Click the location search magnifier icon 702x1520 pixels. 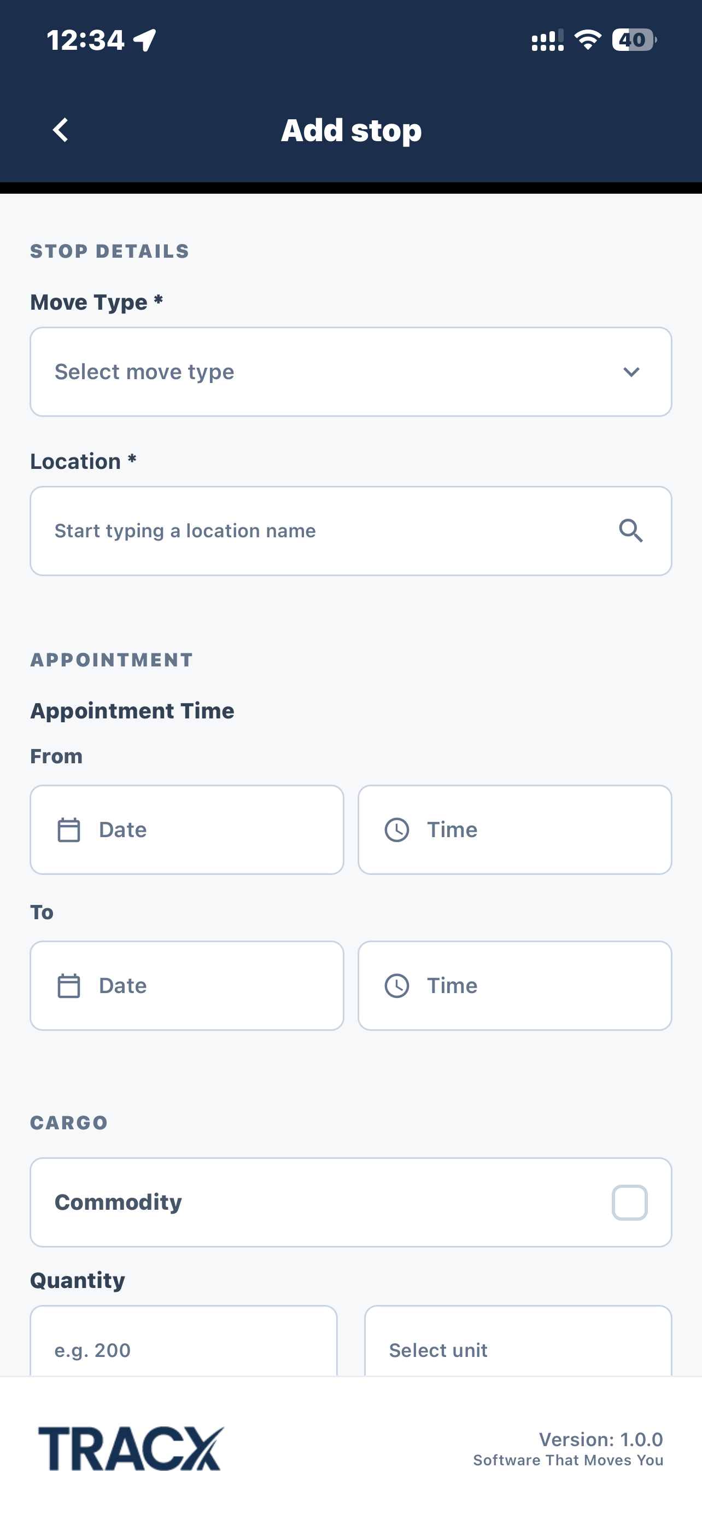[x=631, y=531]
